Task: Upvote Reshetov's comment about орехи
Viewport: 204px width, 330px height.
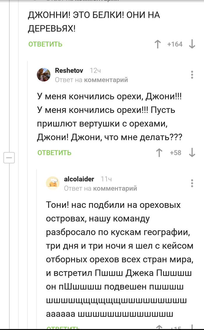Action: pyautogui.click(x=159, y=153)
